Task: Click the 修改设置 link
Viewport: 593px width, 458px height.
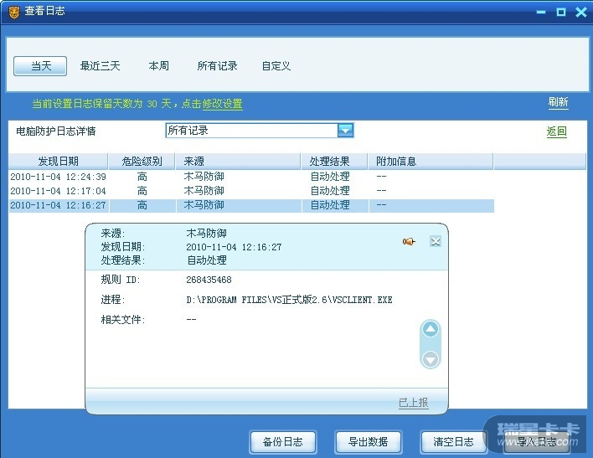Action: (223, 104)
